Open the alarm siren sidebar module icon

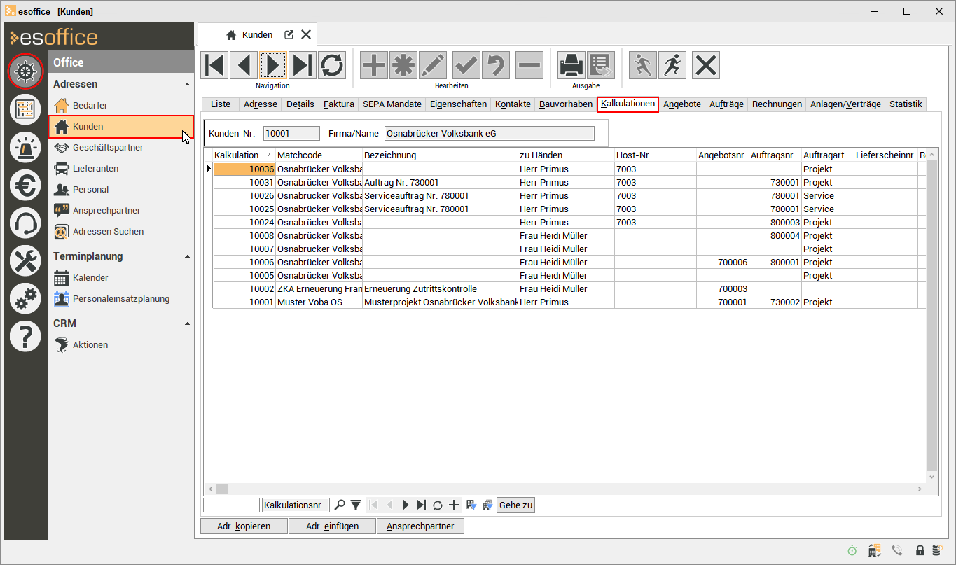[25, 147]
